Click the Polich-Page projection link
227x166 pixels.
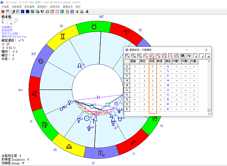pyautogui.click(x=14, y=36)
